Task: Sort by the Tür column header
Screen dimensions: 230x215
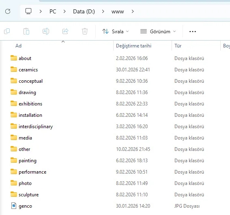Action: pyautogui.click(x=178, y=46)
